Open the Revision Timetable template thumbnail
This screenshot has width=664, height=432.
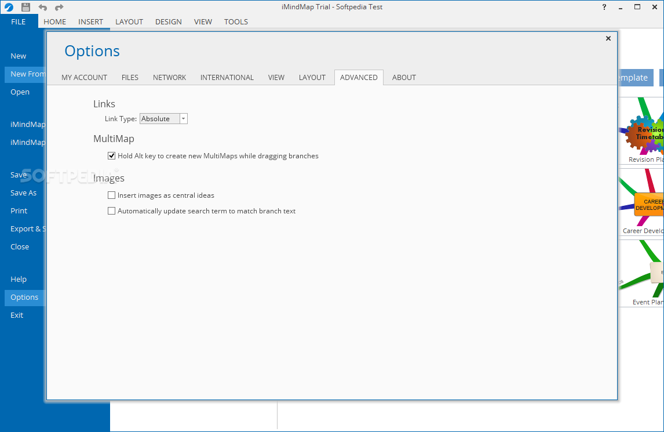(x=641, y=130)
